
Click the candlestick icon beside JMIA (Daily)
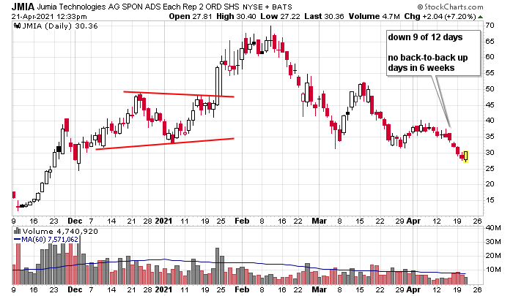coord(18,26)
